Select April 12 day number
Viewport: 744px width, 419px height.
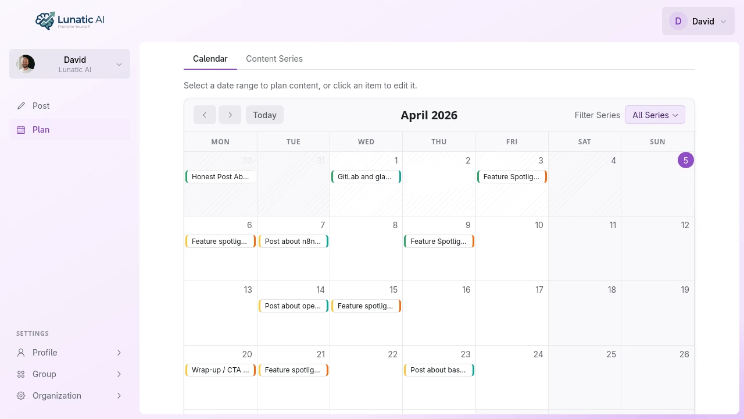[685, 225]
